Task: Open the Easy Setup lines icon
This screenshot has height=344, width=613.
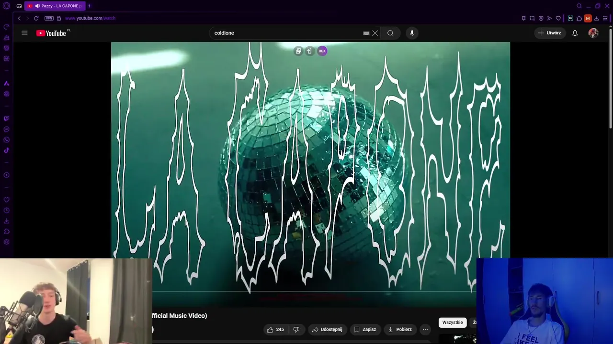Action: [605, 18]
